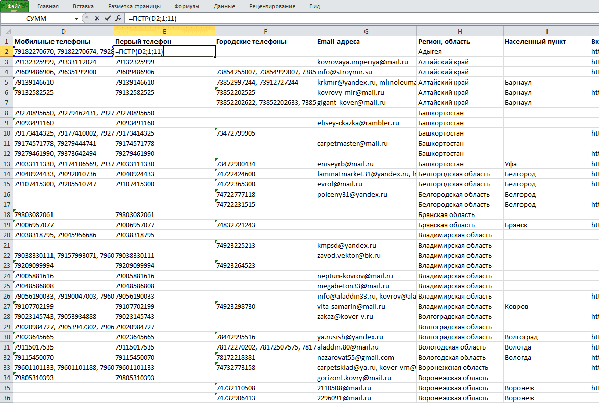Screen dimensions: 599x403
Task: Expand the Name Box dropdown arrow
Action: coord(76,19)
